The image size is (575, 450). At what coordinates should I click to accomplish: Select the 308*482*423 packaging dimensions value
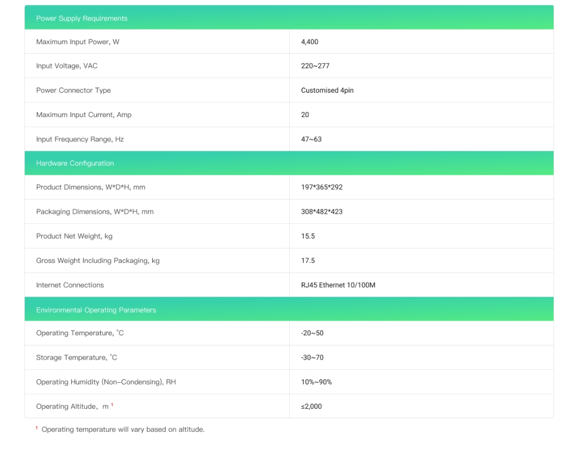(321, 212)
